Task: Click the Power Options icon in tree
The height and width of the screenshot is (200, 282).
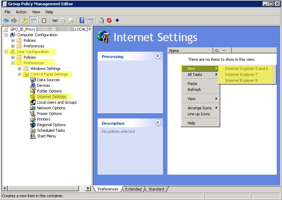Action: (x=33, y=114)
